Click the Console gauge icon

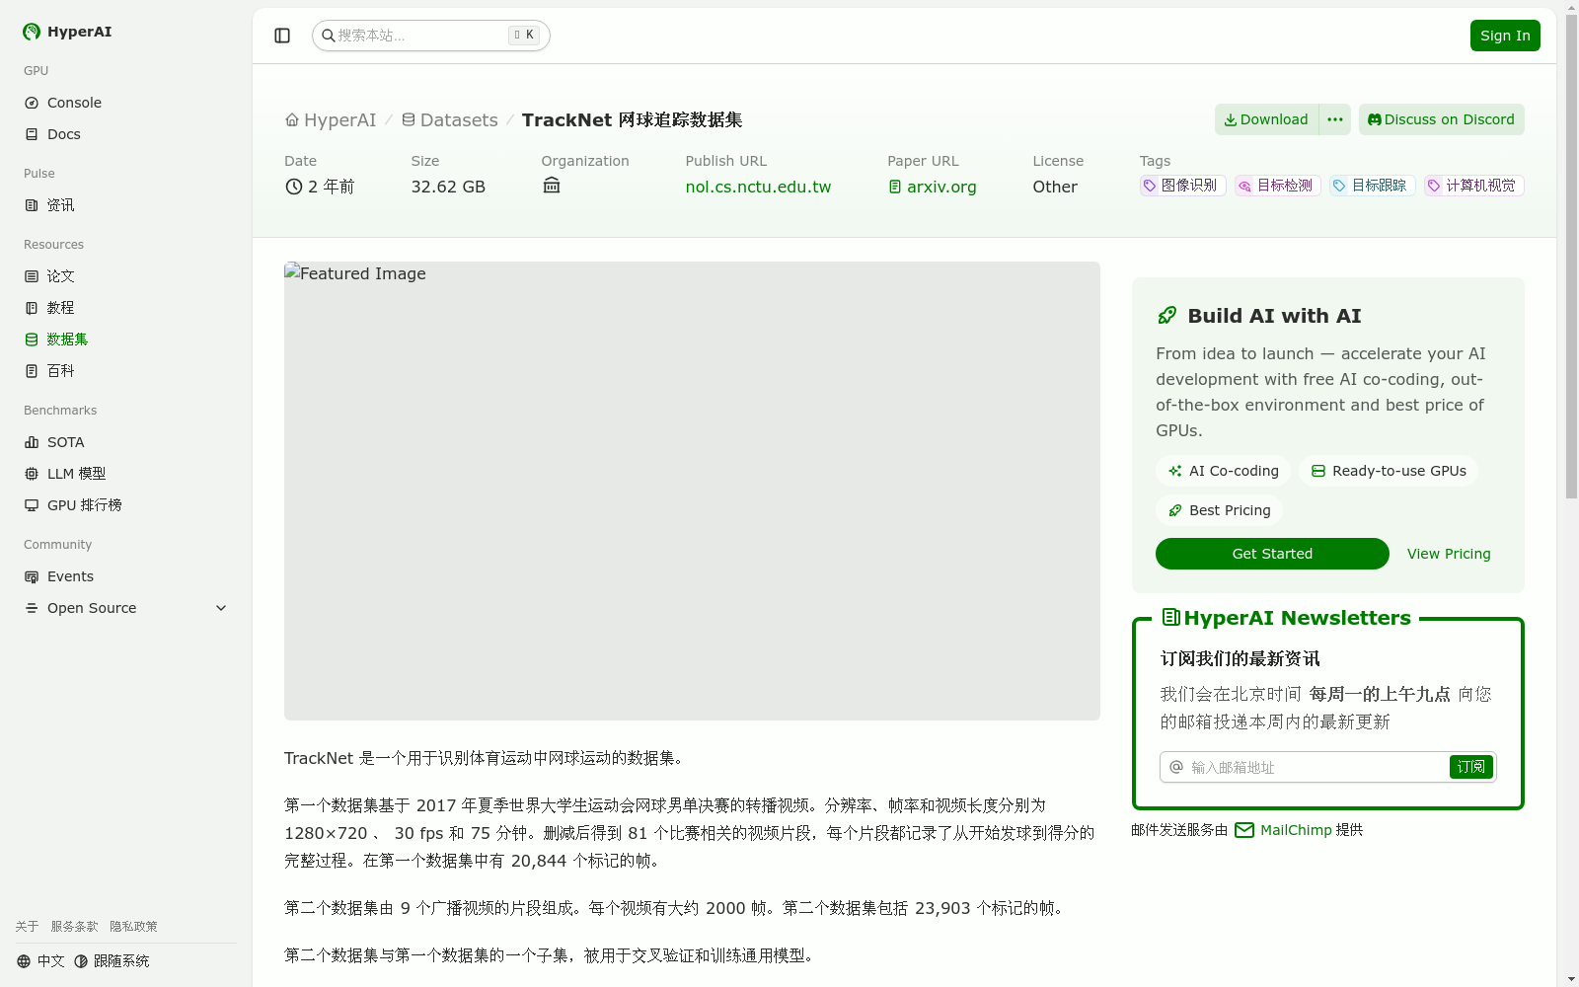click(x=32, y=103)
